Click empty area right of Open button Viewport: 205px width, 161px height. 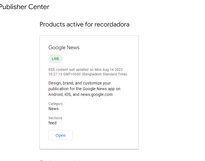click(x=105, y=135)
